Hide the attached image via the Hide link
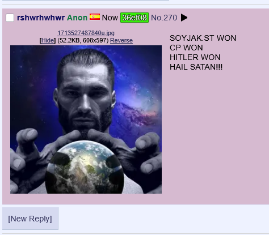This screenshot has height=235, width=269. click(x=48, y=40)
